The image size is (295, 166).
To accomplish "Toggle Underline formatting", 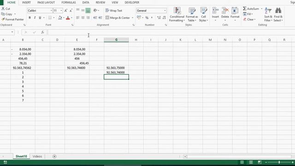I will tap(40, 18).
